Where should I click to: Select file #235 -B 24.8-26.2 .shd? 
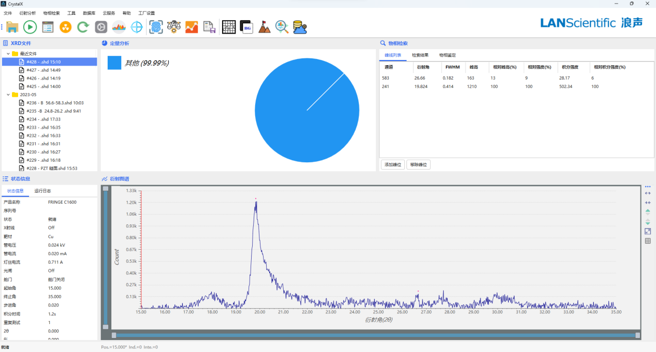pyautogui.click(x=50, y=111)
